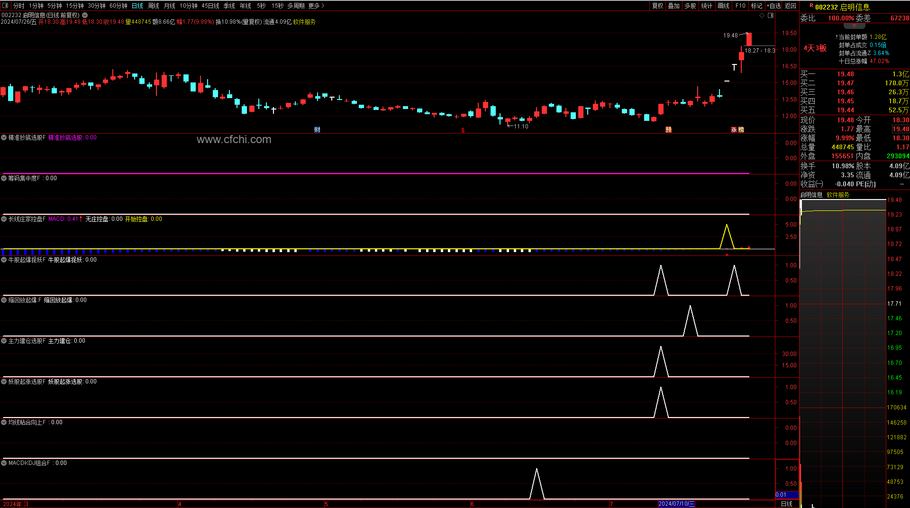
Task: Select the 周线 weekly chart tab
Action: click(154, 6)
